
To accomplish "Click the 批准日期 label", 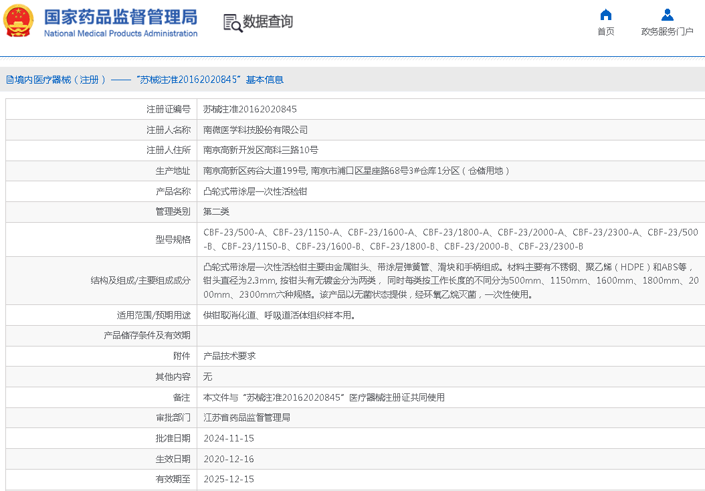I will point(173,438).
